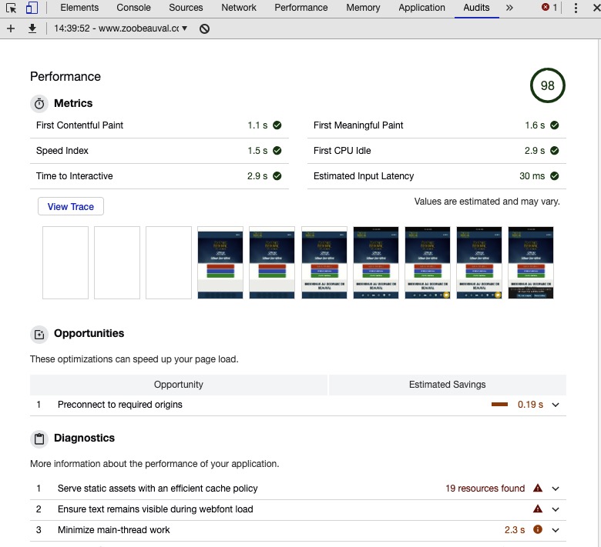This screenshot has width=601, height=547.
Task: Expand the Preconnect to required origins row
Action: (x=555, y=405)
